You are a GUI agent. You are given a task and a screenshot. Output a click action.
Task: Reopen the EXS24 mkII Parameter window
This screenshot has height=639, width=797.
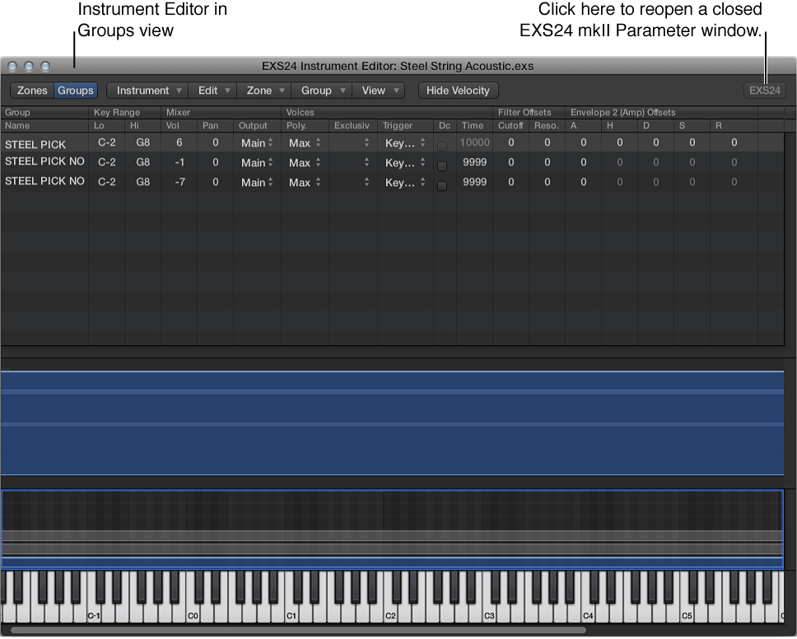point(764,91)
